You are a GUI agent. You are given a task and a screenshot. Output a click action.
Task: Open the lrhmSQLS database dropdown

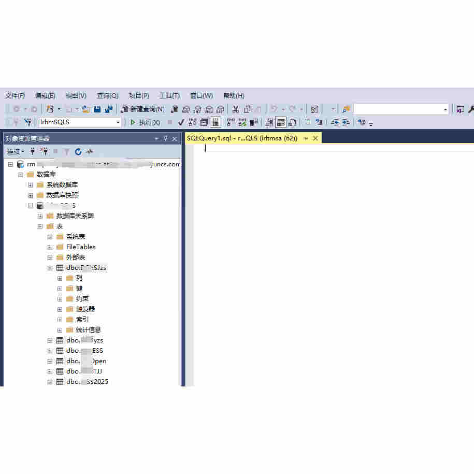(x=118, y=122)
